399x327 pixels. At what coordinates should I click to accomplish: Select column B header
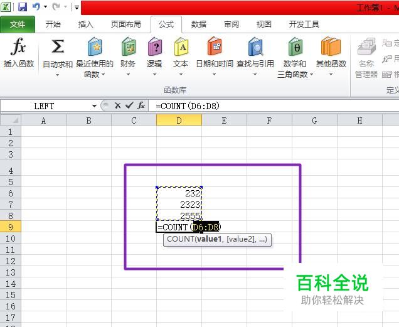click(x=89, y=121)
